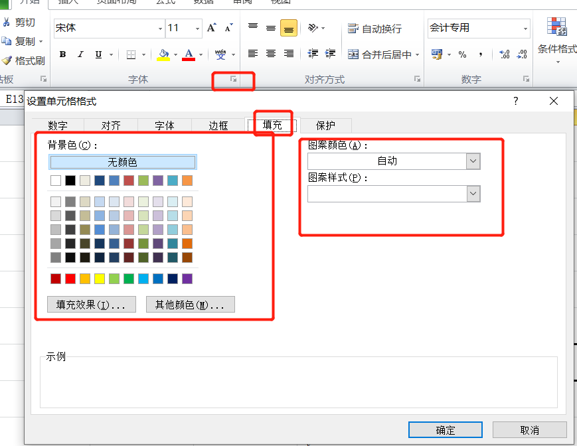Screen dimensions: 577x446
Task: Switch to the 边框 tab
Action: (x=218, y=125)
